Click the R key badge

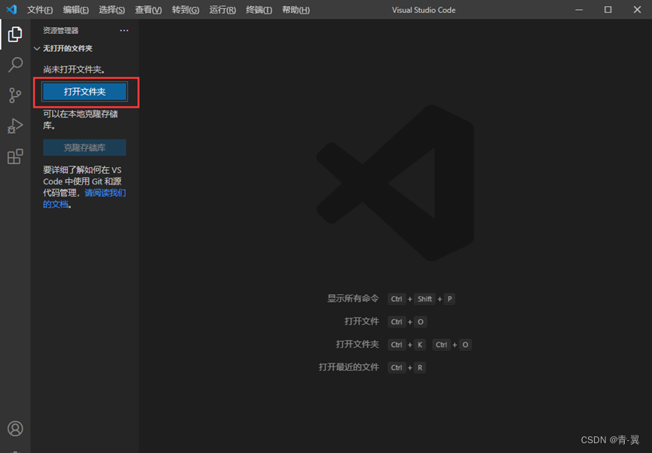[x=420, y=367]
